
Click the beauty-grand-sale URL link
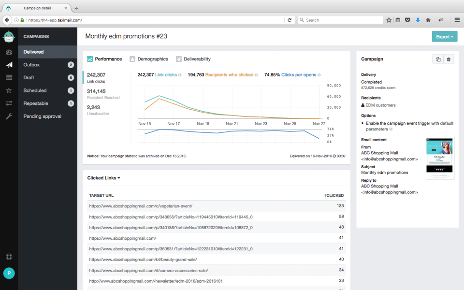pyautogui.click(x=143, y=260)
